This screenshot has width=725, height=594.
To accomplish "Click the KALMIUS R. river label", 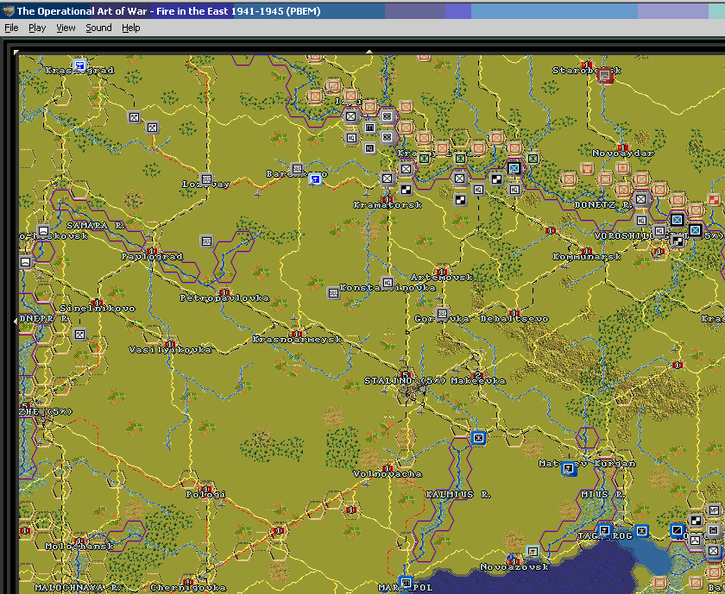I will coord(458,495).
